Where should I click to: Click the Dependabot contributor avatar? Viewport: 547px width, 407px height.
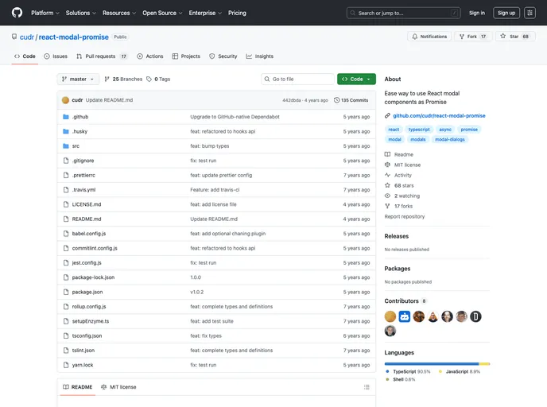tap(405, 316)
